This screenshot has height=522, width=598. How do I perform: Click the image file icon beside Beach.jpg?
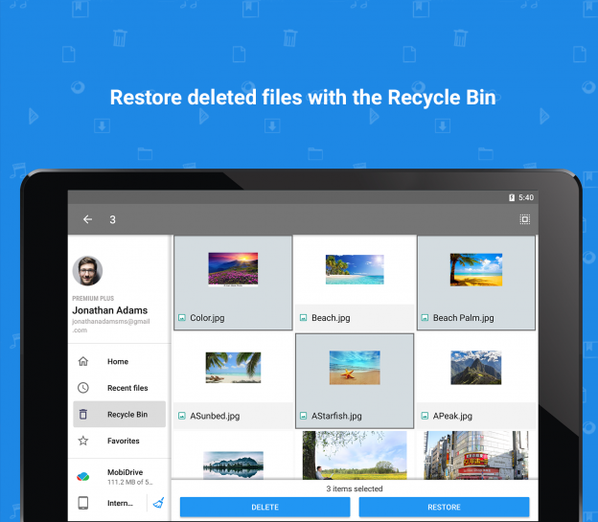point(303,318)
